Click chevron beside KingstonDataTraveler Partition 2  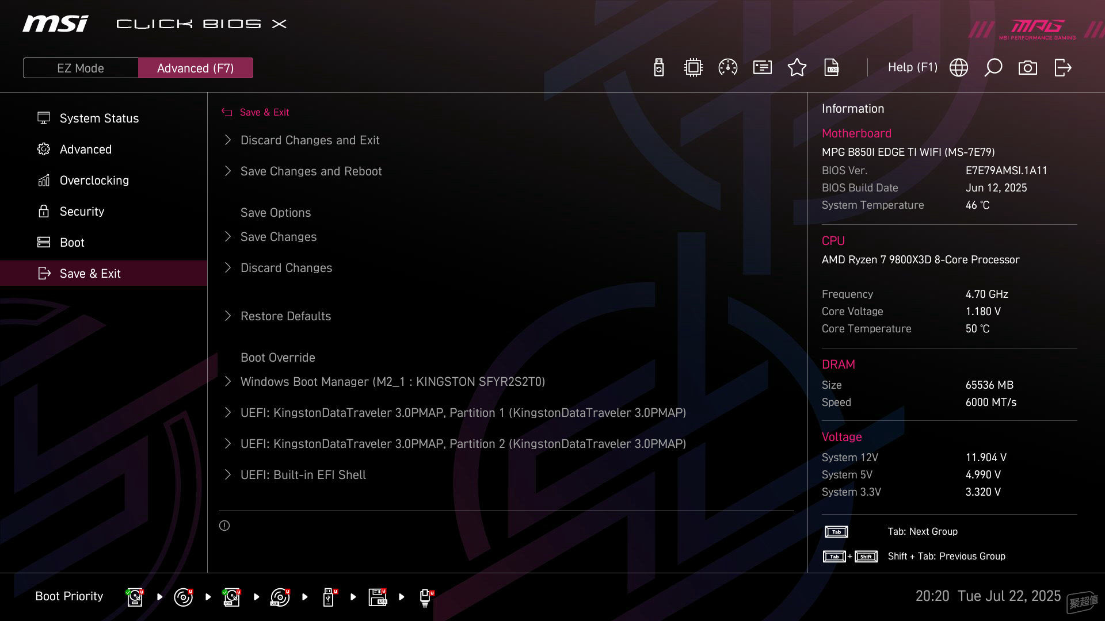pos(228,443)
